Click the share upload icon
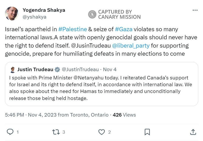The image size is (203, 141). point(193,132)
